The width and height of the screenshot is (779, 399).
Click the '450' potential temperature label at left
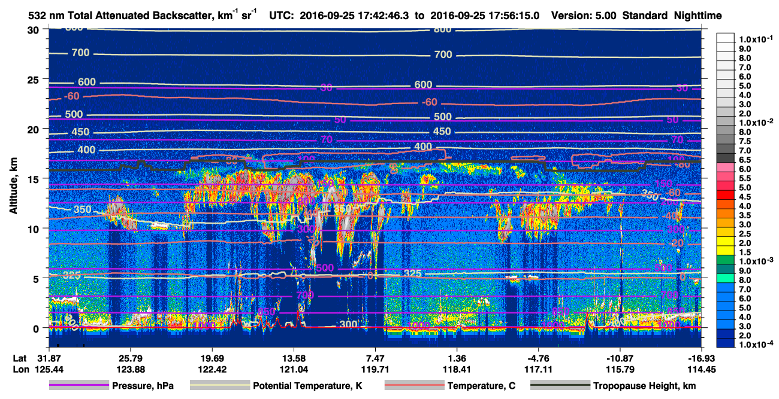[x=80, y=132]
